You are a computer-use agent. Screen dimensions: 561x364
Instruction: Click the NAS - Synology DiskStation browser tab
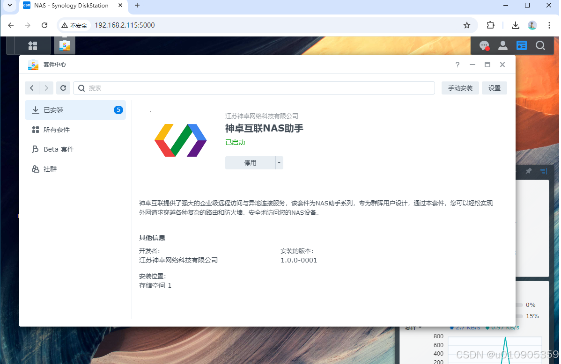coord(73,5)
